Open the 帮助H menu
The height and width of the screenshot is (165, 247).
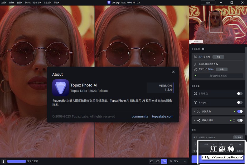(x=56, y=3)
